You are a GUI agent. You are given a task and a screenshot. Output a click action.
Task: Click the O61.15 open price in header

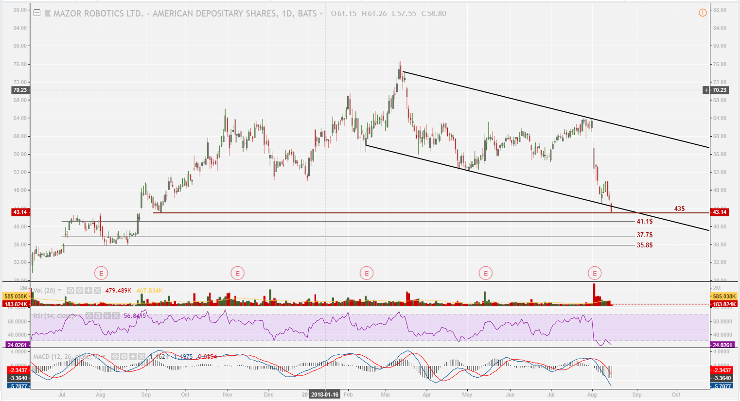[344, 14]
